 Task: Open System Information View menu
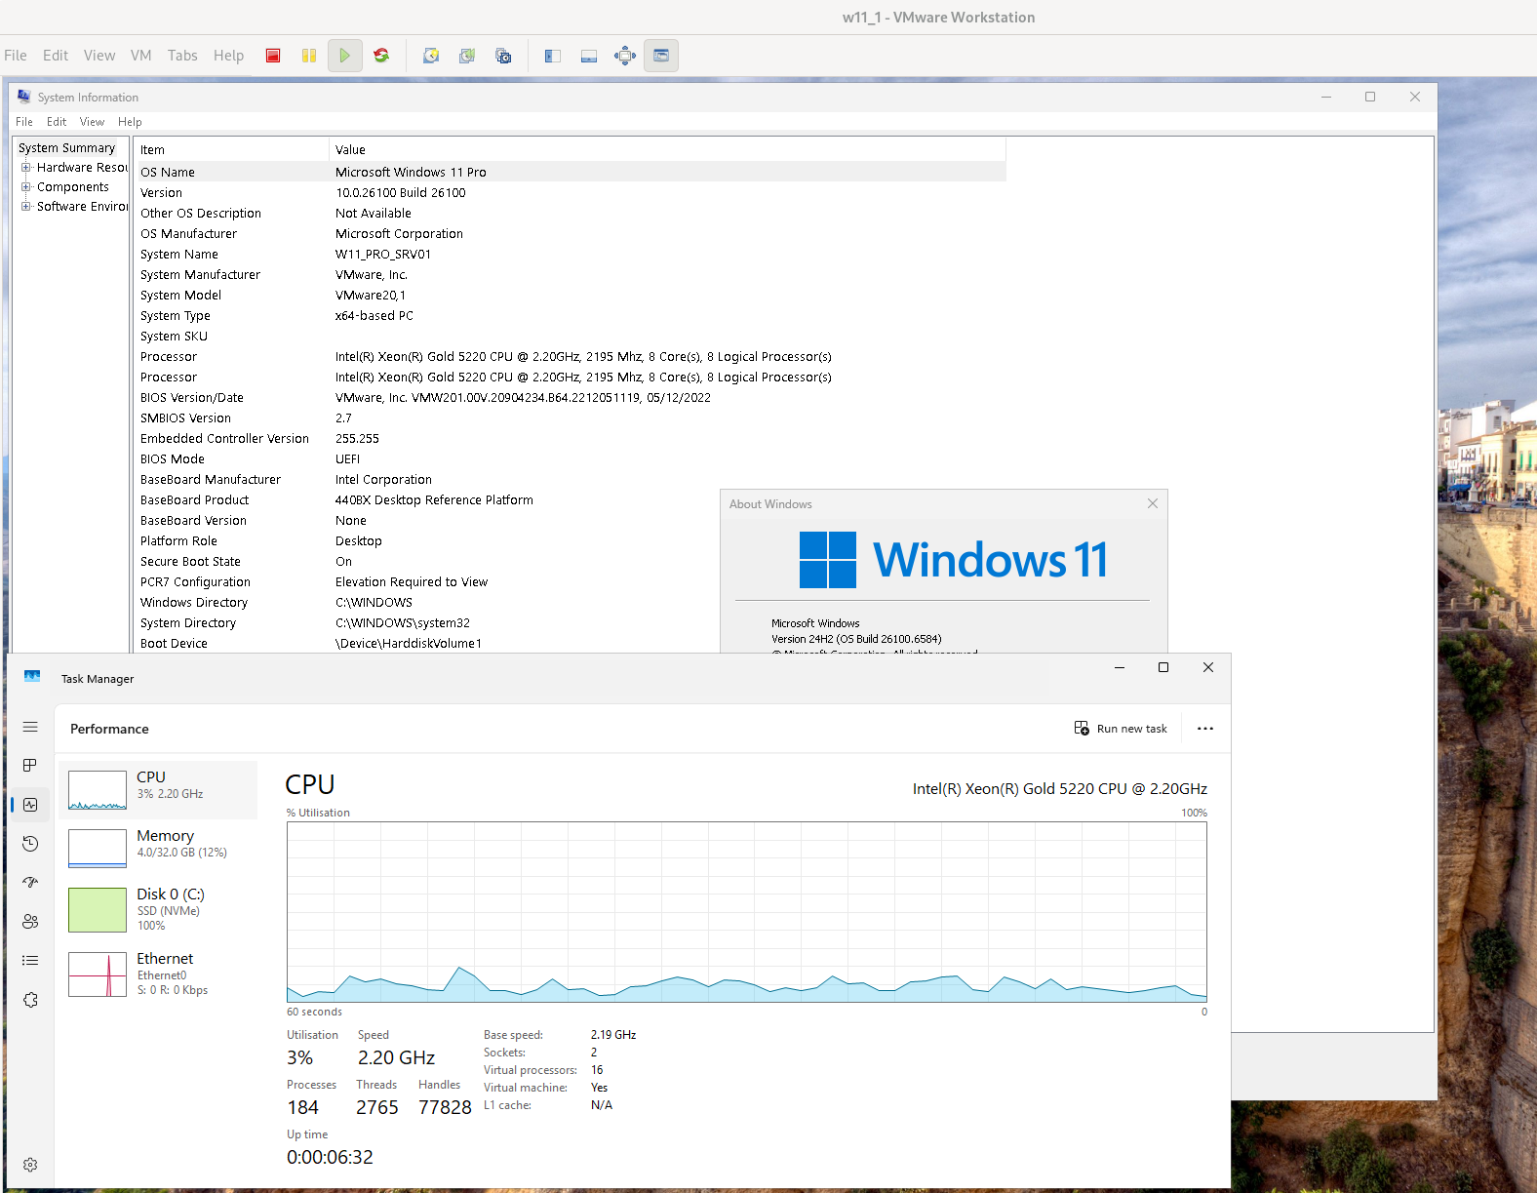(x=92, y=122)
